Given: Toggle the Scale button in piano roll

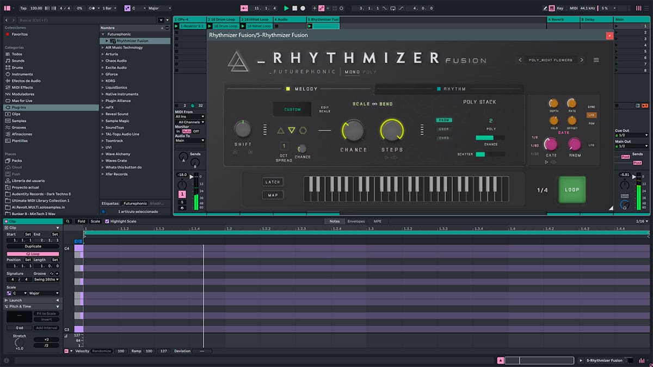Looking at the screenshot, I should point(95,221).
